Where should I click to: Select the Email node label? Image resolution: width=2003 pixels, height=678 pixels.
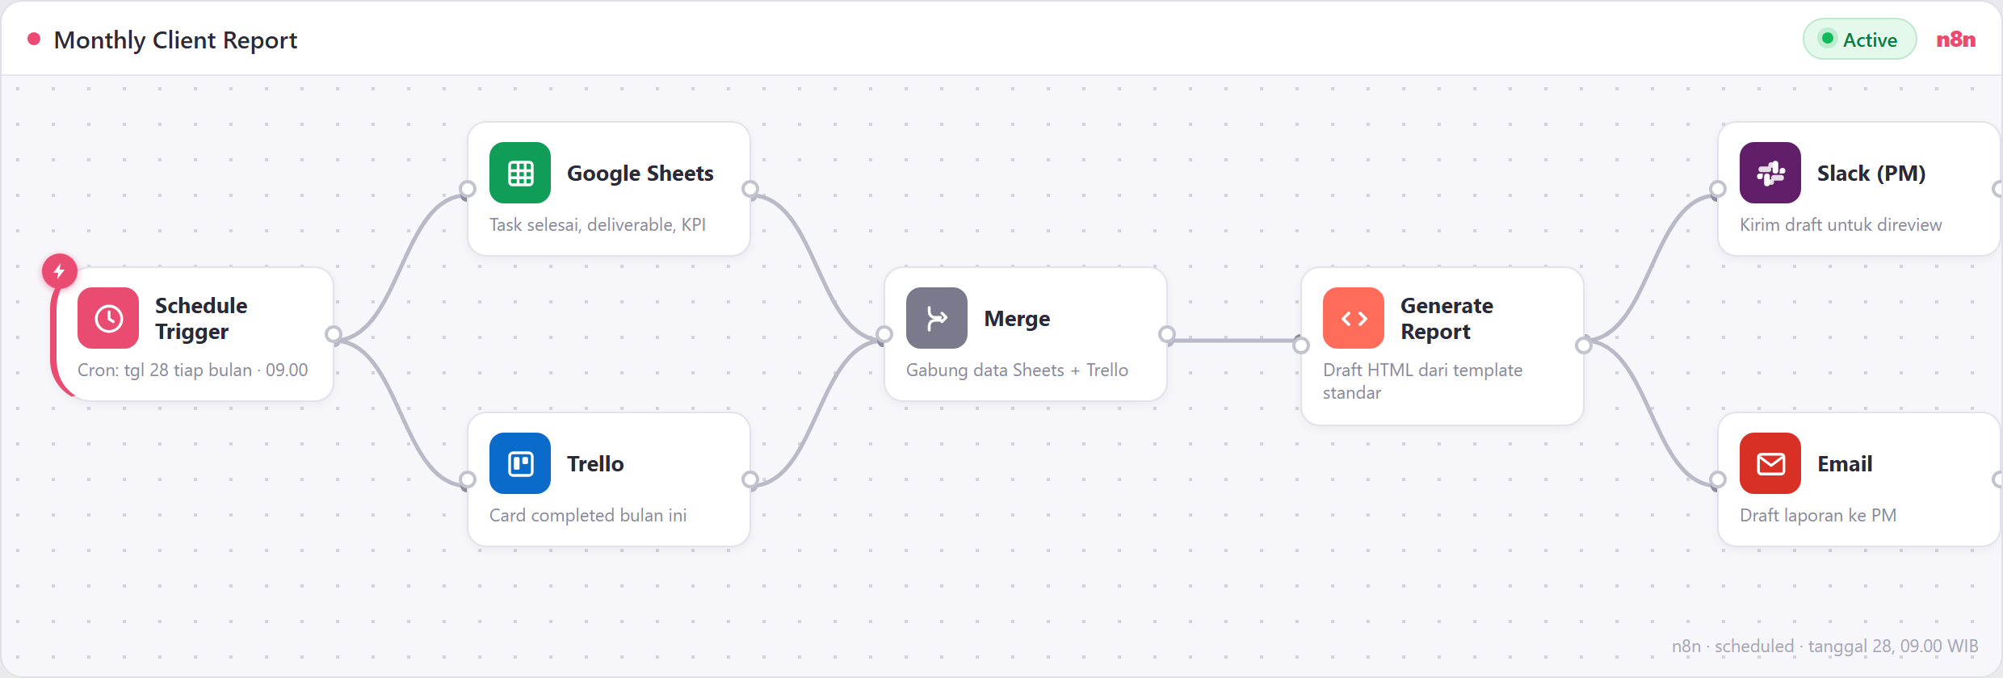pyautogui.click(x=1845, y=463)
